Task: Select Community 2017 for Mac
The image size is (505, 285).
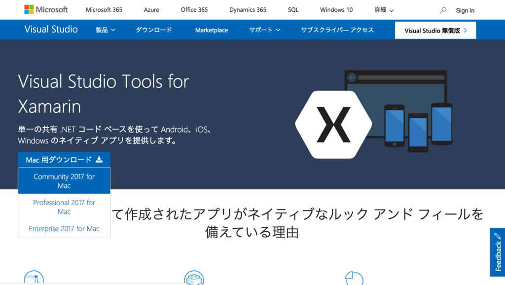Action: tap(64, 181)
